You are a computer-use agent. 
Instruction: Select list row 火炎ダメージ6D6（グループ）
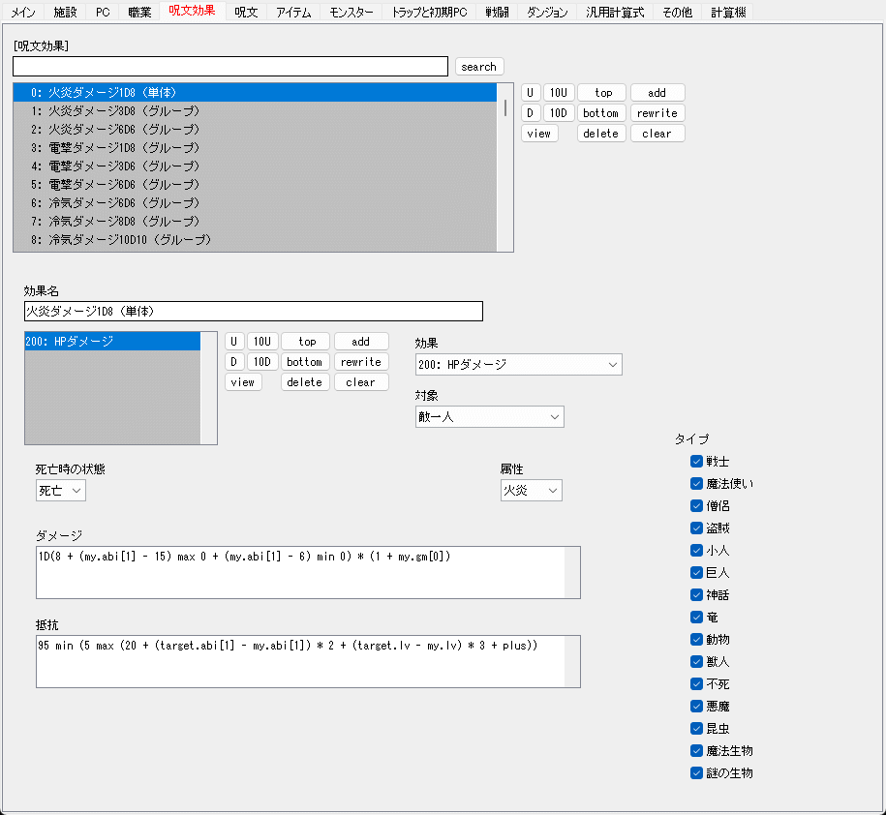point(255,130)
